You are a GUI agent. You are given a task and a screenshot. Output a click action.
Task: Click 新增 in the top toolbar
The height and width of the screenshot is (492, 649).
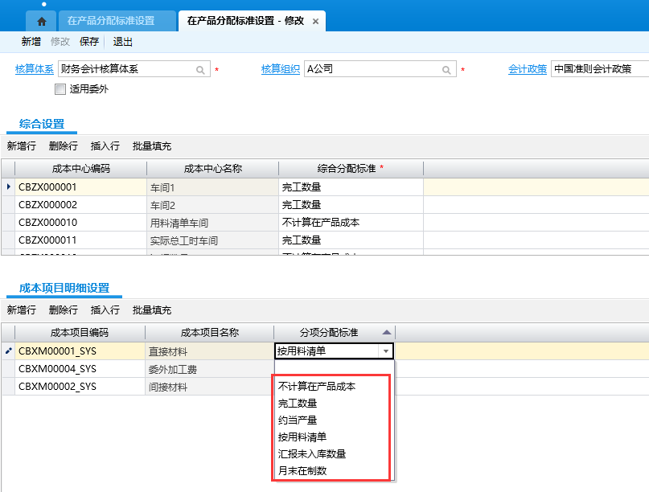point(31,42)
